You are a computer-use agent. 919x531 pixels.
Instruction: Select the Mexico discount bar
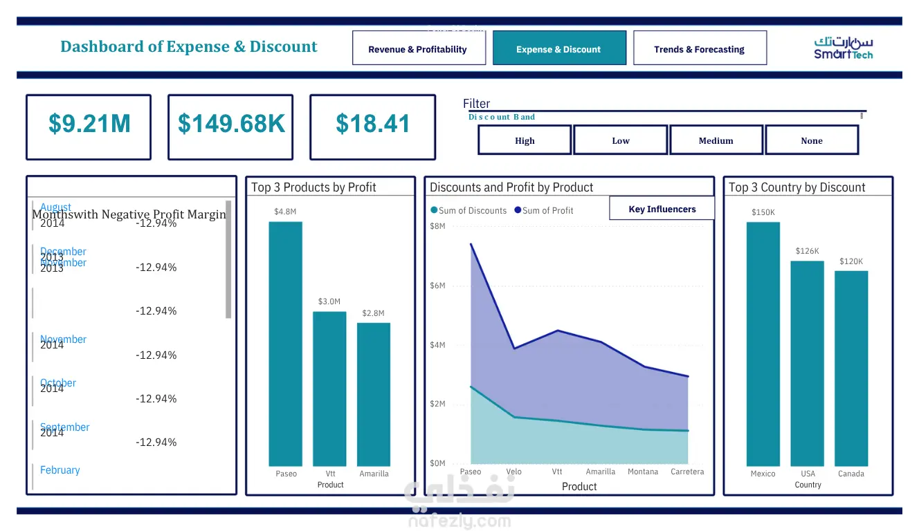point(763,344)
